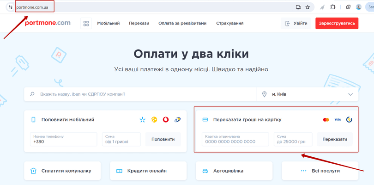Select the Vodafone operator icon

pyautogui.click(x=166, y=119)
